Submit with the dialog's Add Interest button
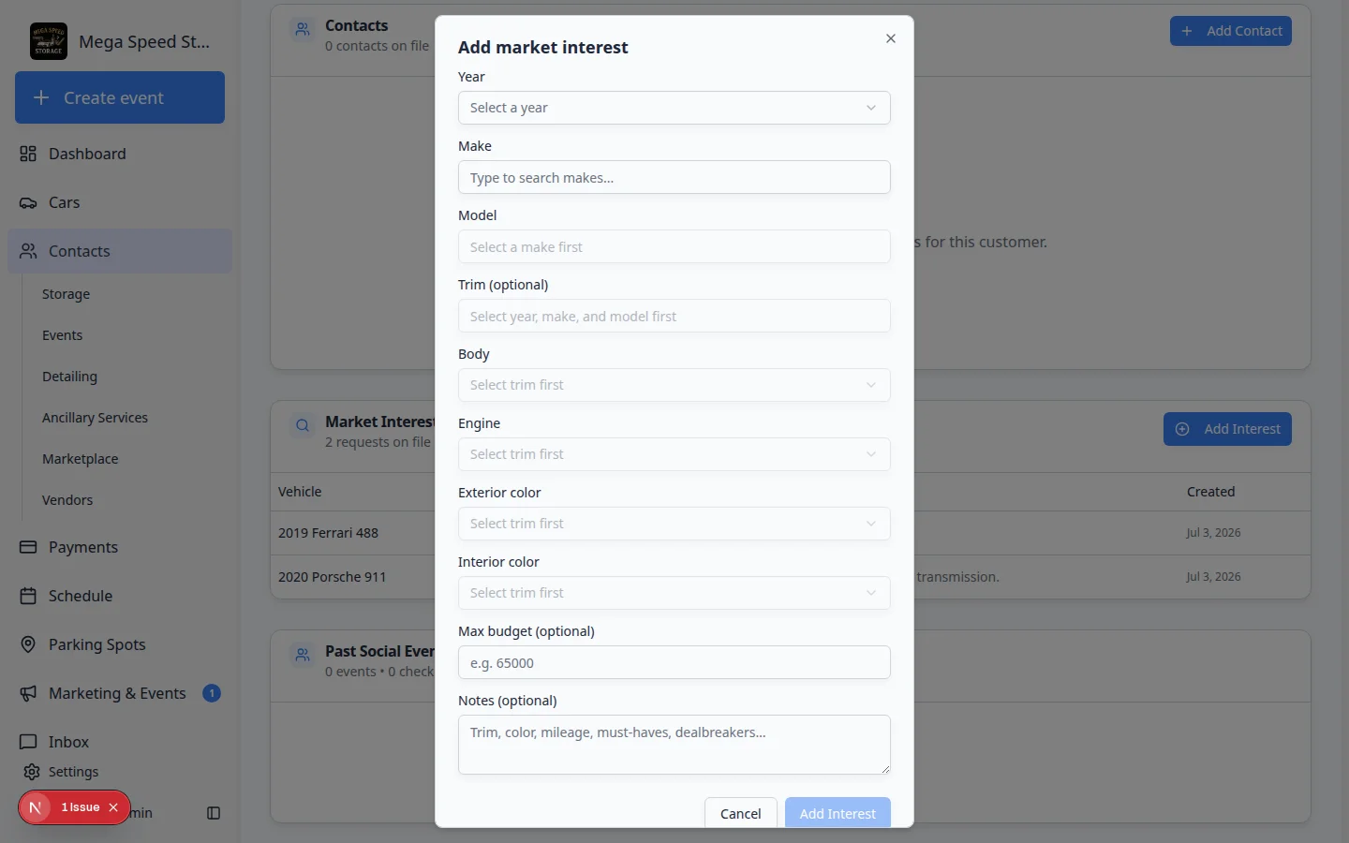1349x843 pixels. click(x=838, y=813)
